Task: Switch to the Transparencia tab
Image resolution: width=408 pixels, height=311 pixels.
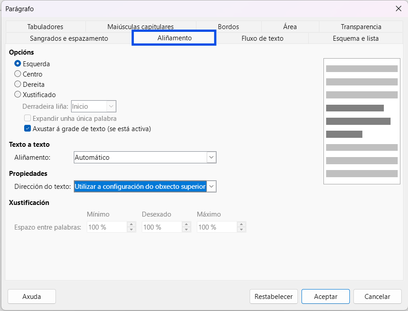Action: [361, 26]
